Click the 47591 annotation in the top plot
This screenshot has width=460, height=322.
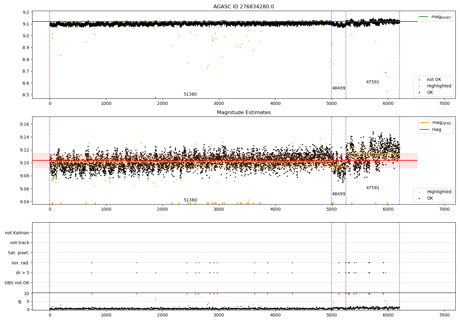pos(373,82)
